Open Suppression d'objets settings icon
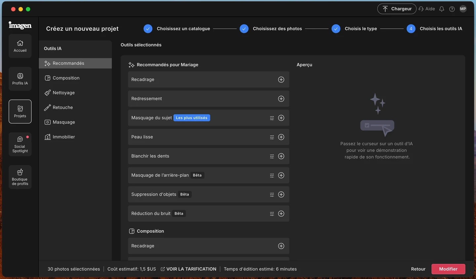The image size is (476, 279). click(x=272, y=194)
